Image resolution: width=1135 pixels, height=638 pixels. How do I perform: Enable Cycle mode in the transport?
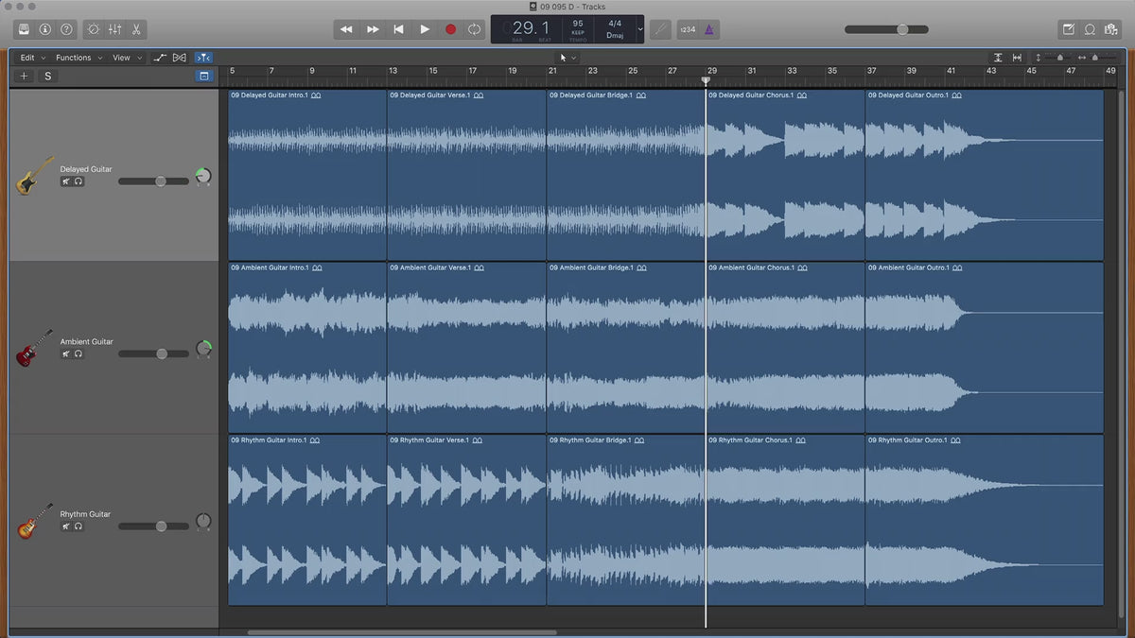pos(475,29)
